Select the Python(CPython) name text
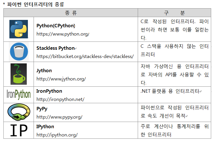The image size is (214, 141). tap(56, 26)
